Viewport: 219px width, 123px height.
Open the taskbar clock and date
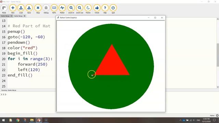pyautogui.click(x=206, y=120)
